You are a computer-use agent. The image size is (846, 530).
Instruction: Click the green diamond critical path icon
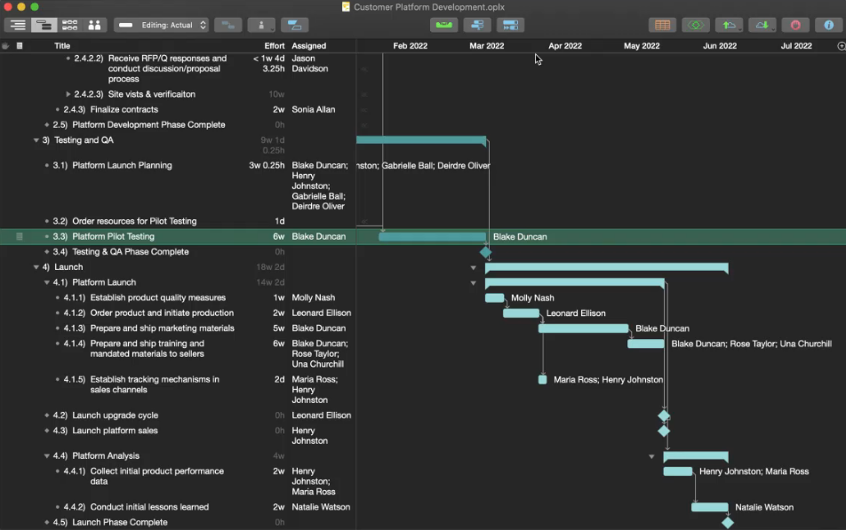[x=696, y=25]
